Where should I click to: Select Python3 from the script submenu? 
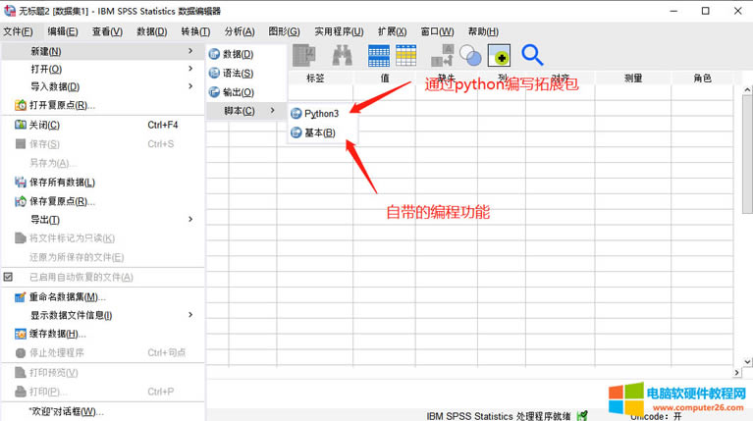coord(320,114)
